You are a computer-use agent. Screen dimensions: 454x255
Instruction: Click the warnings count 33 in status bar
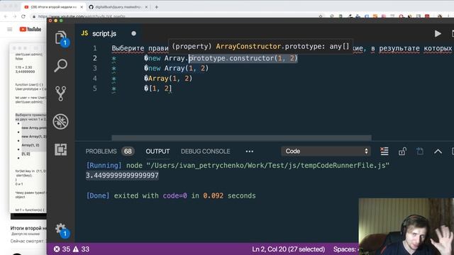[x=82, y=249]
